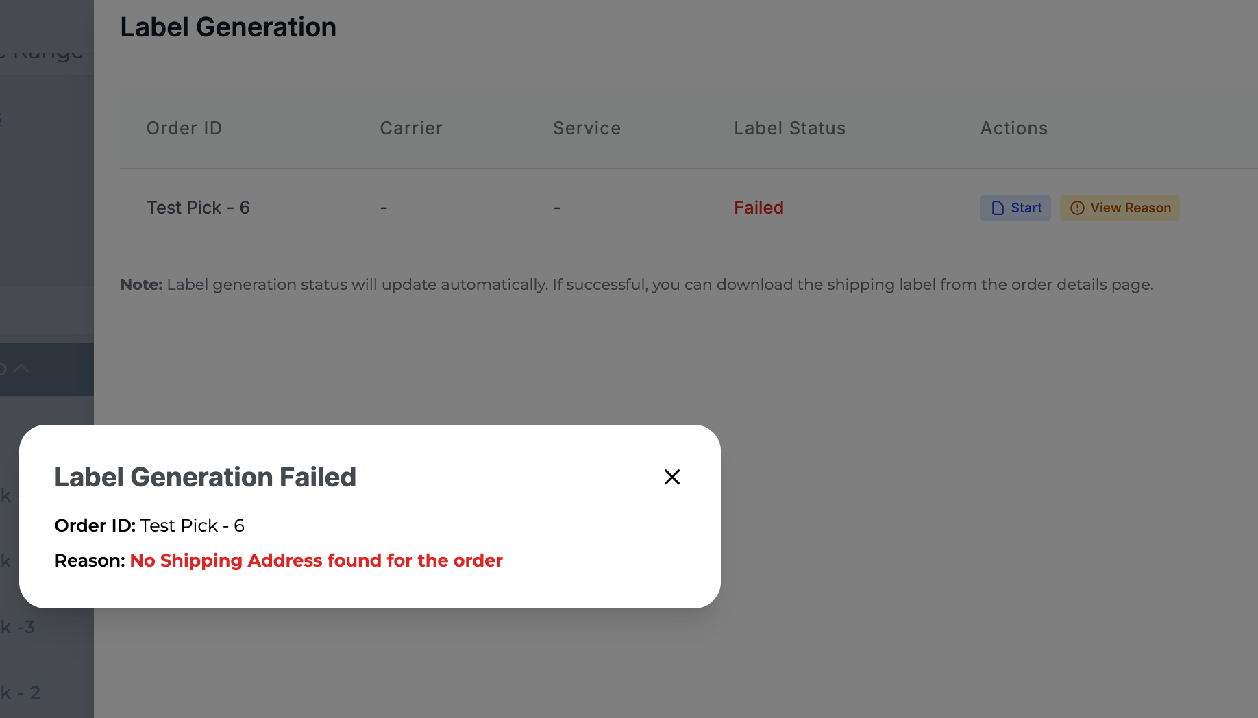This screenshot has width=1258, height=718.
Task: Click the alert icon on View Reason
Action: point(1077,208)
